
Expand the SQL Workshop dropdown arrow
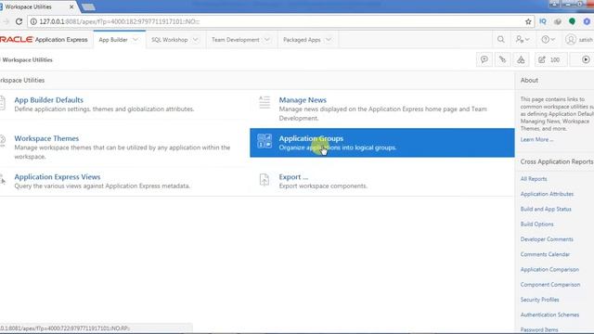(x=196, y=39)
